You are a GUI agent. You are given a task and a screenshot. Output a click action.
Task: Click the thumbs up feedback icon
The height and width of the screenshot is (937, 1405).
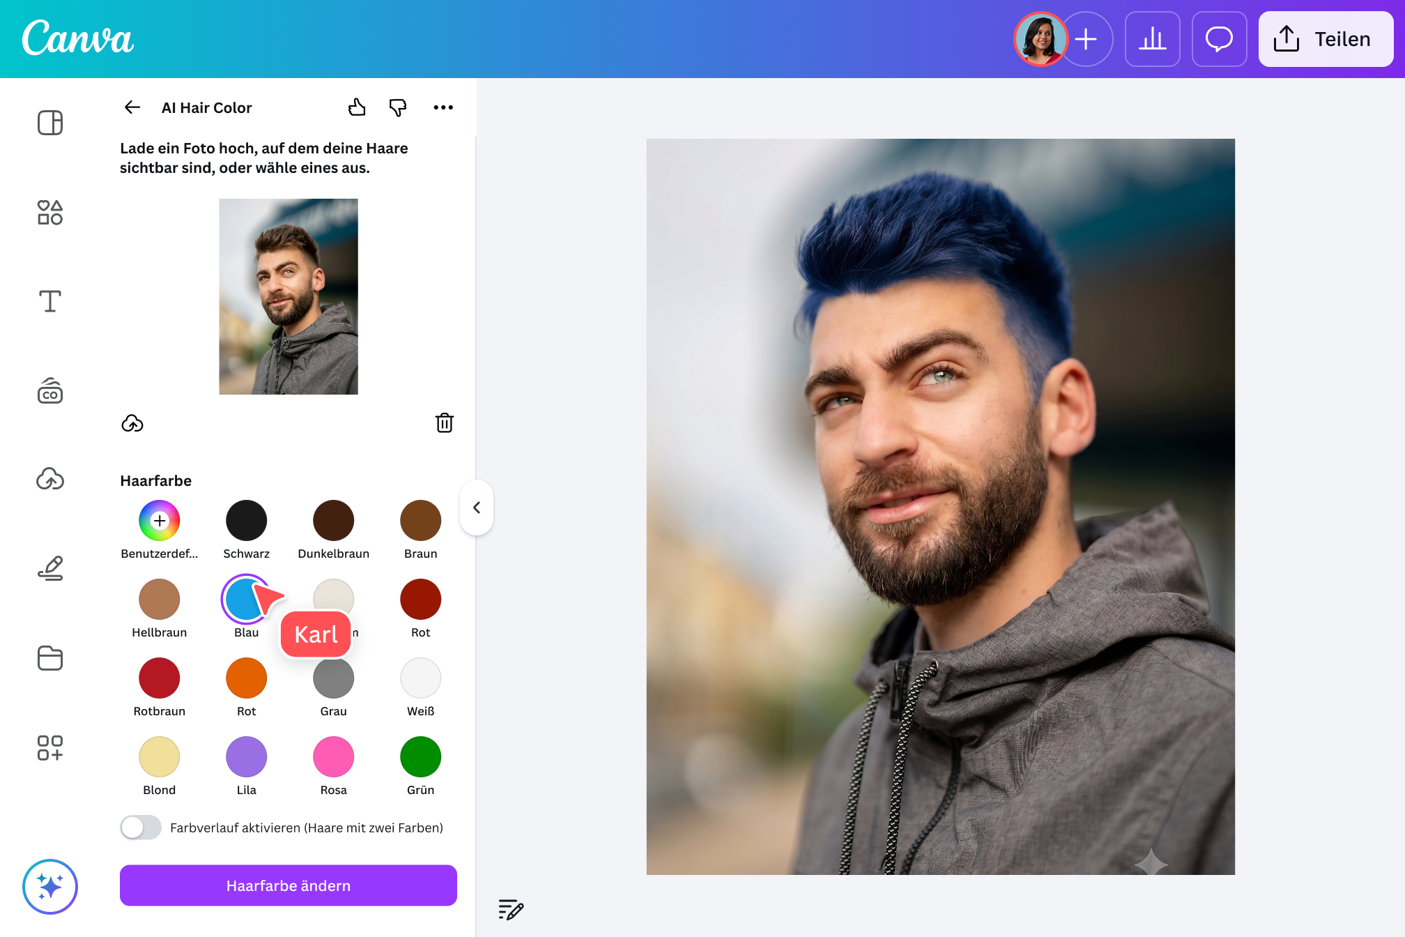(x=357, y=107)
